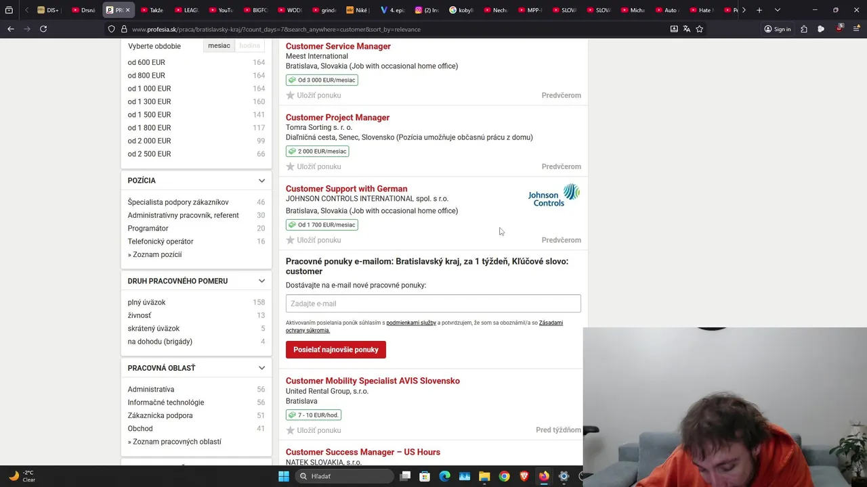Open Windows Start menu

click(284, 476)
